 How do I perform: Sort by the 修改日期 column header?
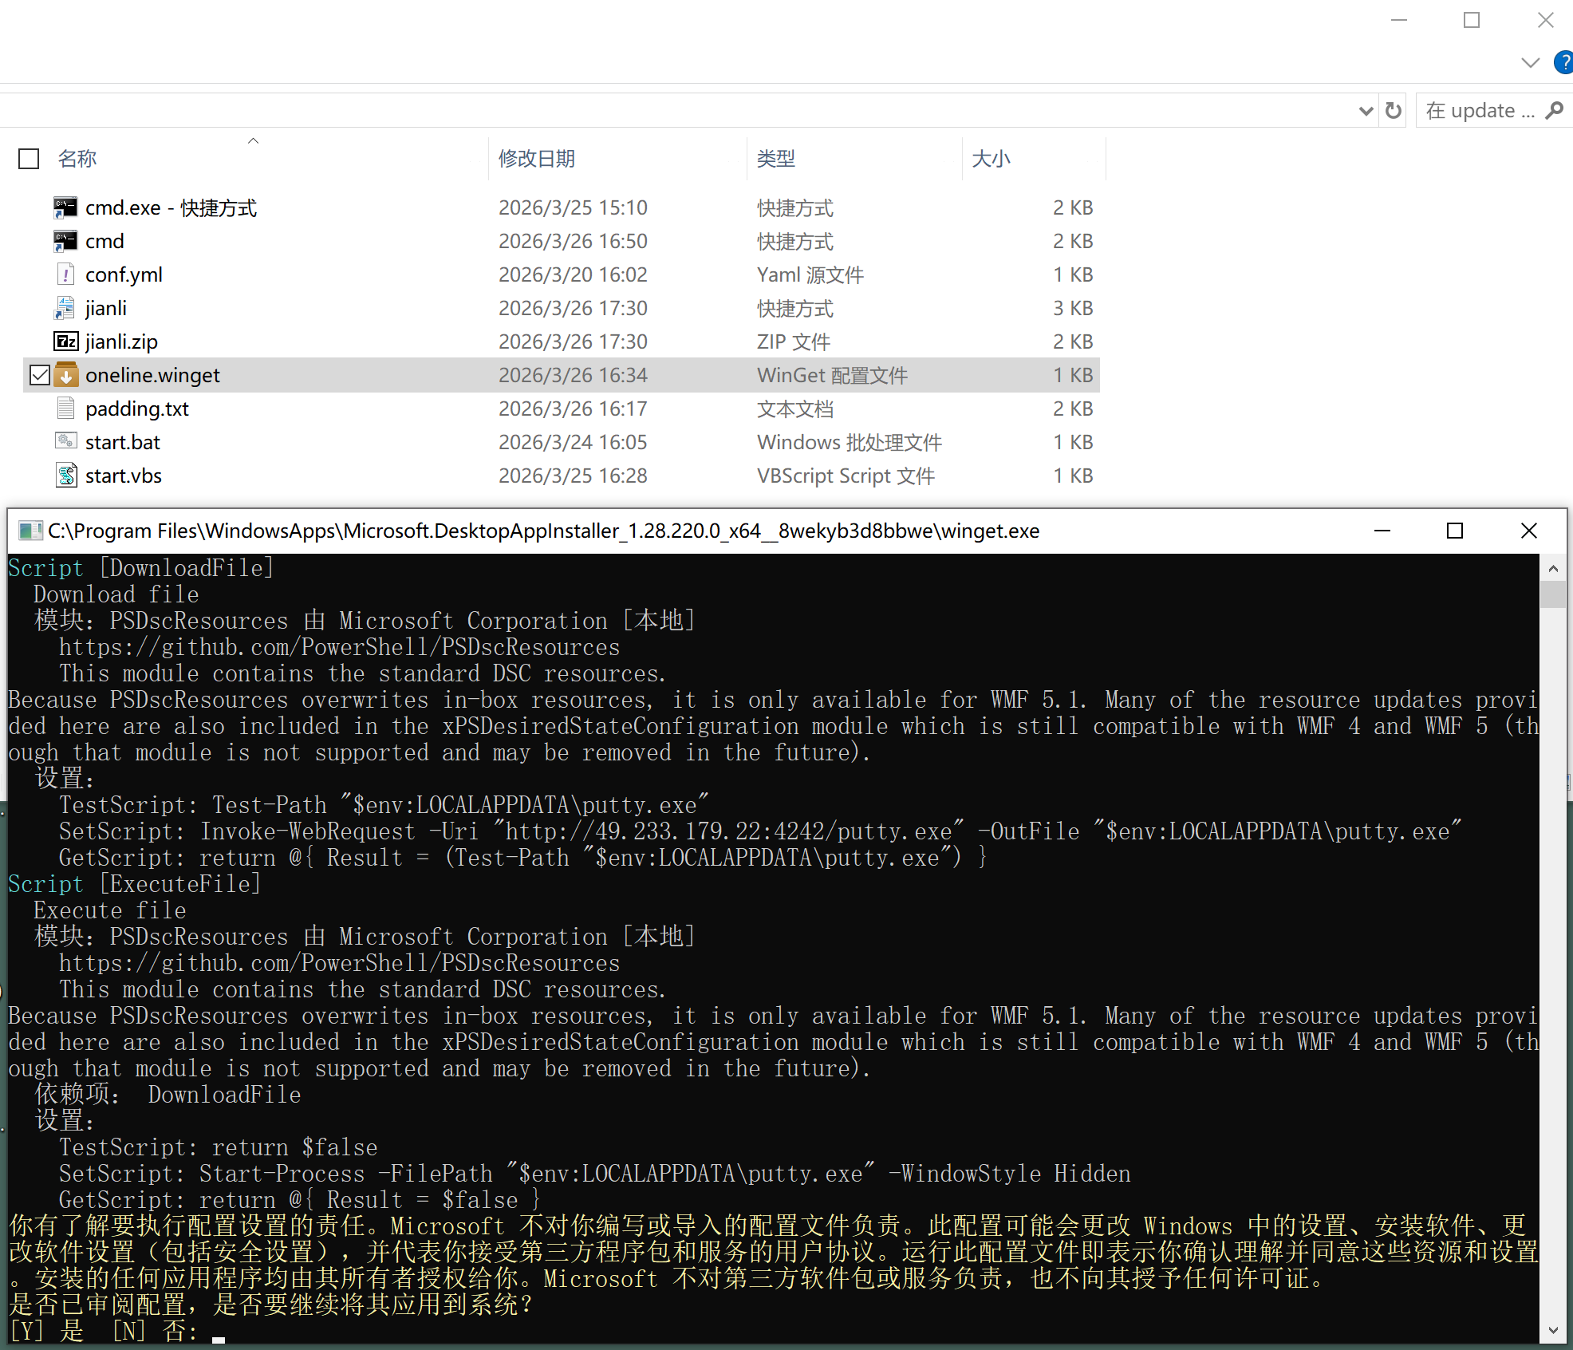(x=536, y=159)
